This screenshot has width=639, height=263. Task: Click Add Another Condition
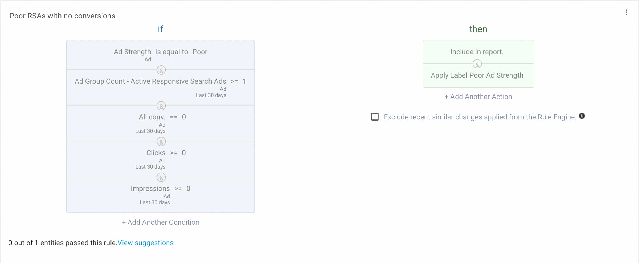[161, 222]
